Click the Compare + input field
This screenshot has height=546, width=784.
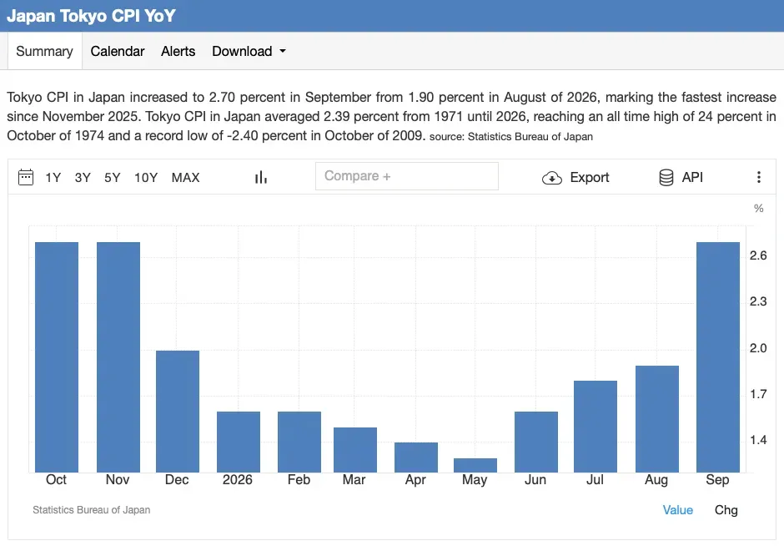406,176
